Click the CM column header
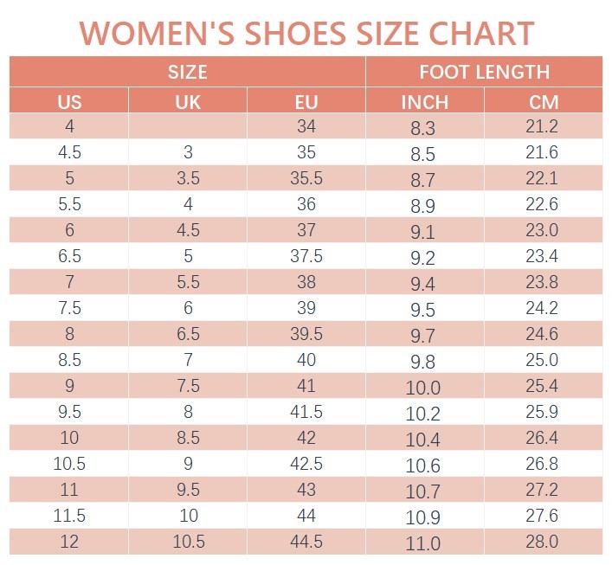The image size is (612, 565). click(543, 101)
